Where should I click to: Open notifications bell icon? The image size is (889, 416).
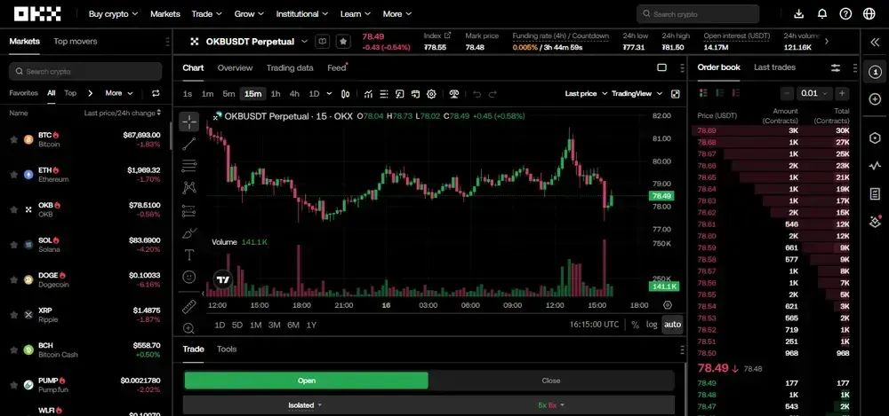[x=821, y=14]
